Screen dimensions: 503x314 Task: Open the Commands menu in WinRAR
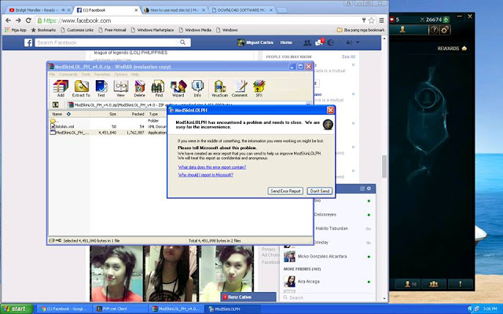pos(68,75)
